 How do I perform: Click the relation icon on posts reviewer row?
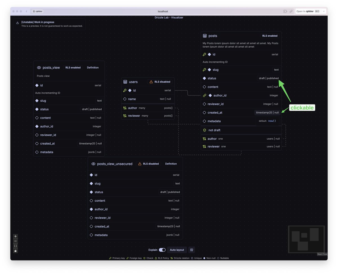click(204, 146)
